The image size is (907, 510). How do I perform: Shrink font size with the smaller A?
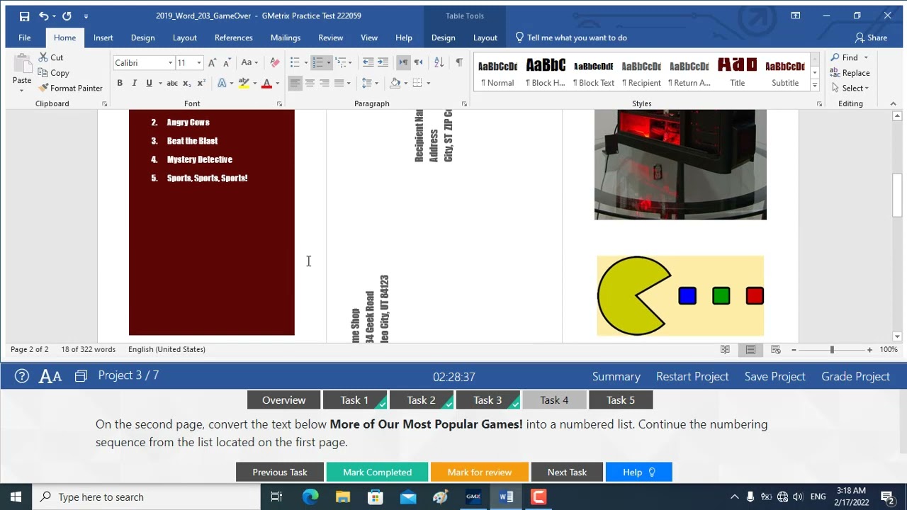pyautogui.click(x=225, y=63)
